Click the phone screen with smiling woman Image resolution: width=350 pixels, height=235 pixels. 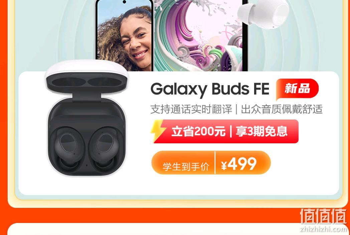coord(125,36)
